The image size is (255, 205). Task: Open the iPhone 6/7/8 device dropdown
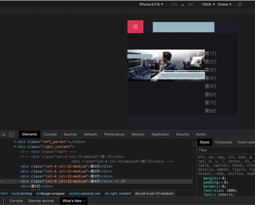tap(151, 4)
